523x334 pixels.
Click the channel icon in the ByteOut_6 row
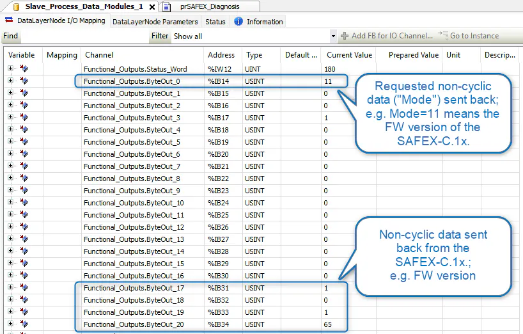tap(24, 154)
